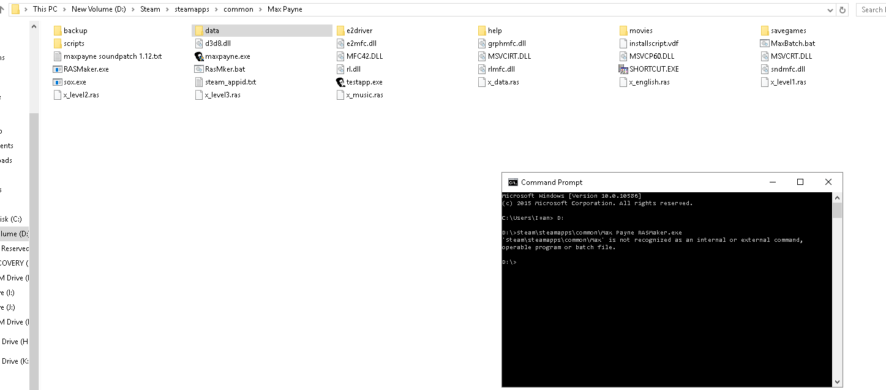The image size is (886, 390).
Task: Click the RASMaker.exe file icon
Action: click(58, 69)
